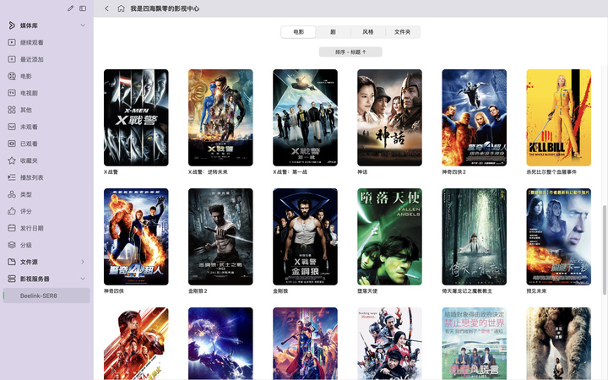
Task: Click the pencil edit icon in sidebar
Action: [x=70, y=8]
